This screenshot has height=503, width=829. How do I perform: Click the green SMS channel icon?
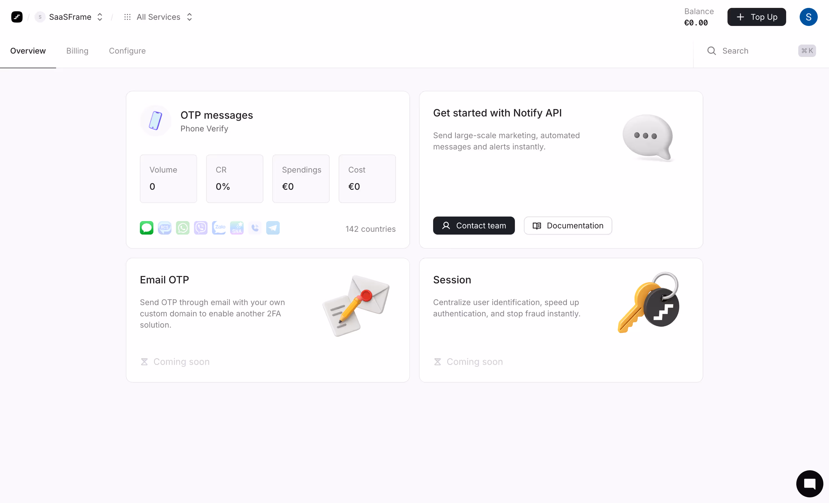click(146, 228)
